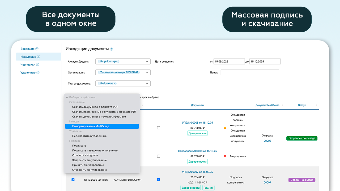Image resolution: width=340 pixels, height=191 pixels.
Task: Click help icon next to Черновики
Action: pyautogui.click(x=38, y=65)
